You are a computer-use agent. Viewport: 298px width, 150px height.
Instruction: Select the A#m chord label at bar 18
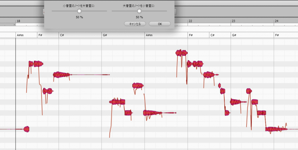(x=20, y=35)
